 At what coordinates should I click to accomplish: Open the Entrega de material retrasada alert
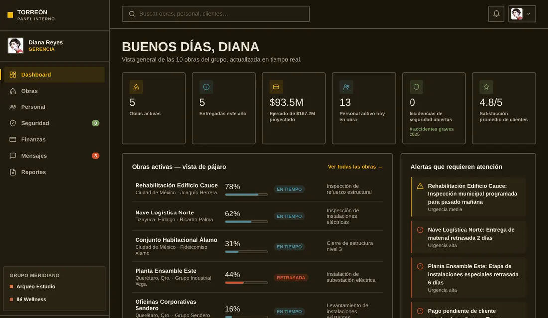point(468,237)
